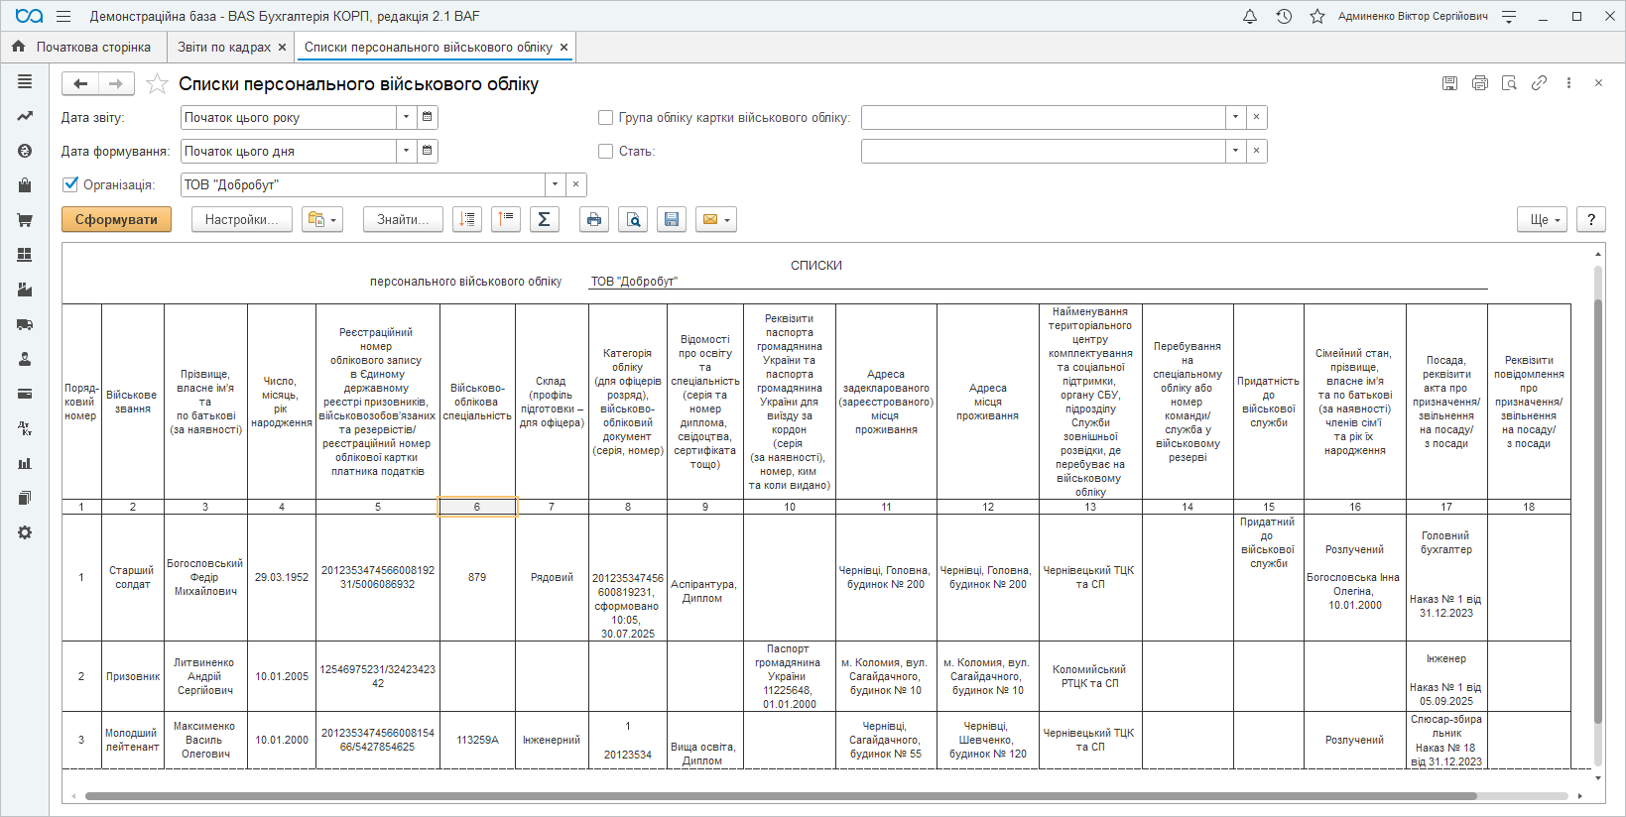This screenshot has width=1626, height=817.
Task: Expand all groups toolbar icon
Action: [x=467, y=220]
